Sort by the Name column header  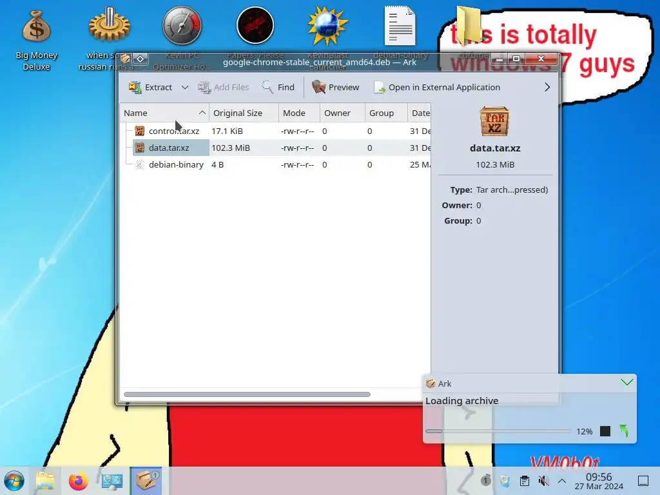[x=164, y=113]
